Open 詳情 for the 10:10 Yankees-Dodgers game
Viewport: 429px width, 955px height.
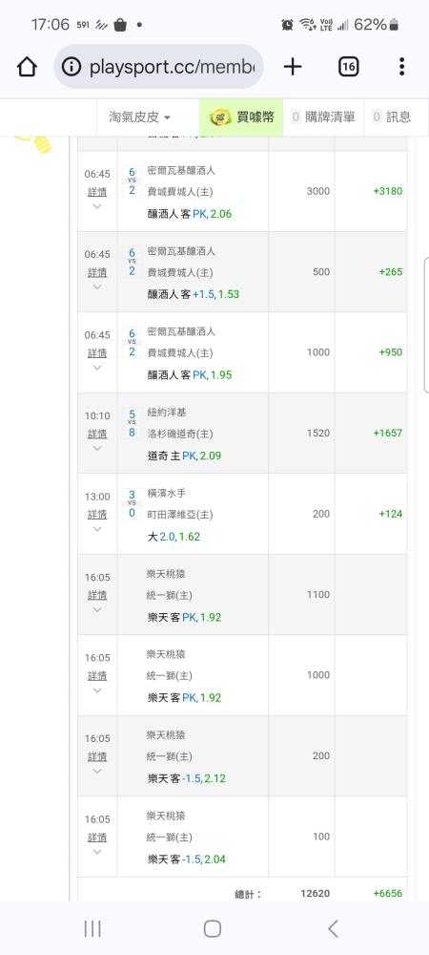97,434
